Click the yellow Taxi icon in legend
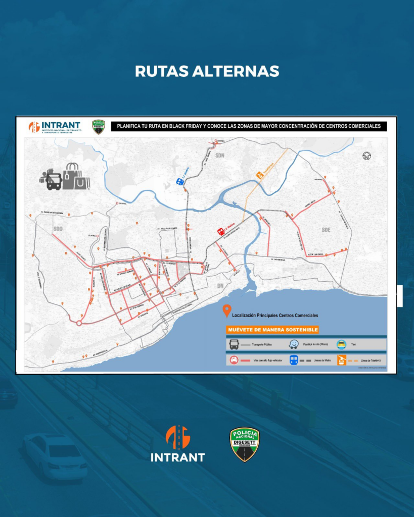Image resolution: width=414 pixels, height=517 pixels. point(341,344)
